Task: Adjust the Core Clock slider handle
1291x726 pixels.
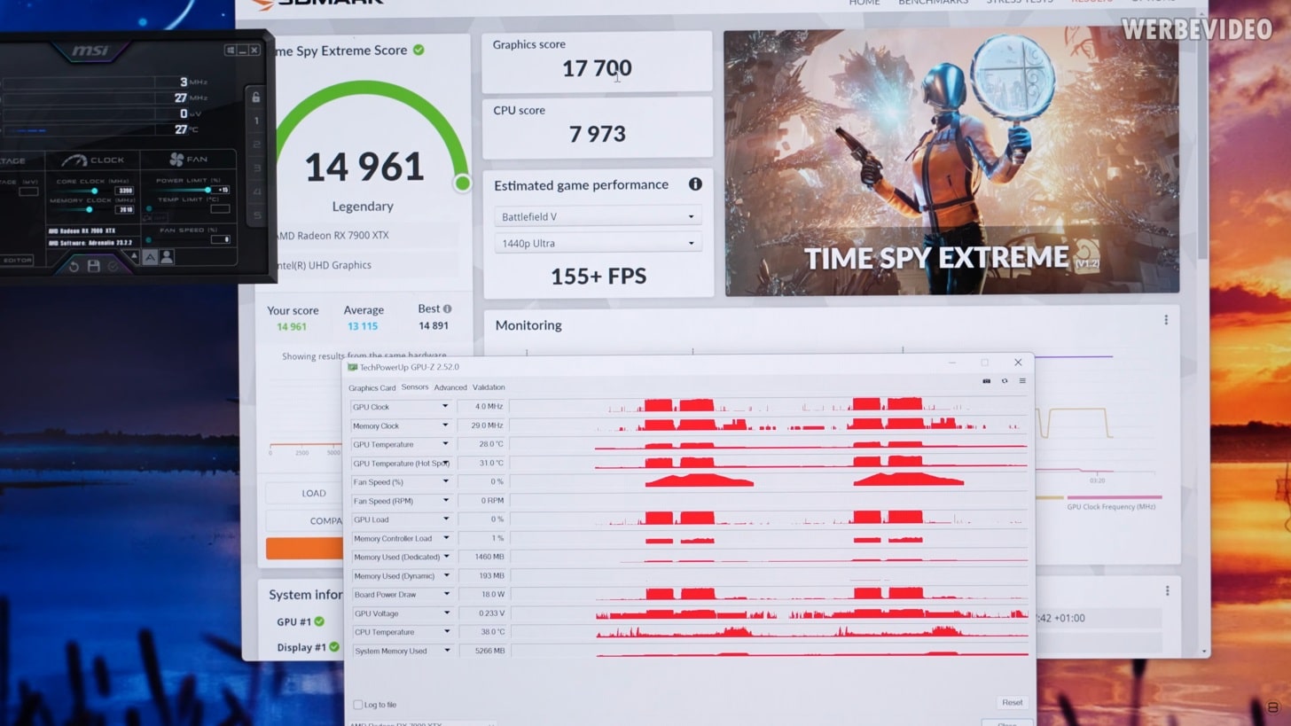Action: [x=94, y=191]
